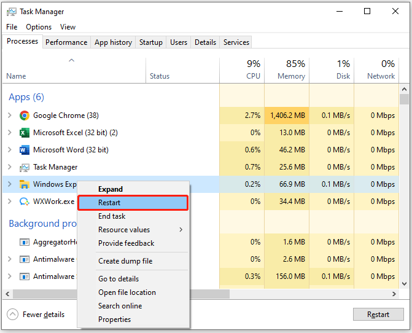The image size is (412, 333).
Task: Click the vertical scrollbar thumb
Action: (404, 100)
